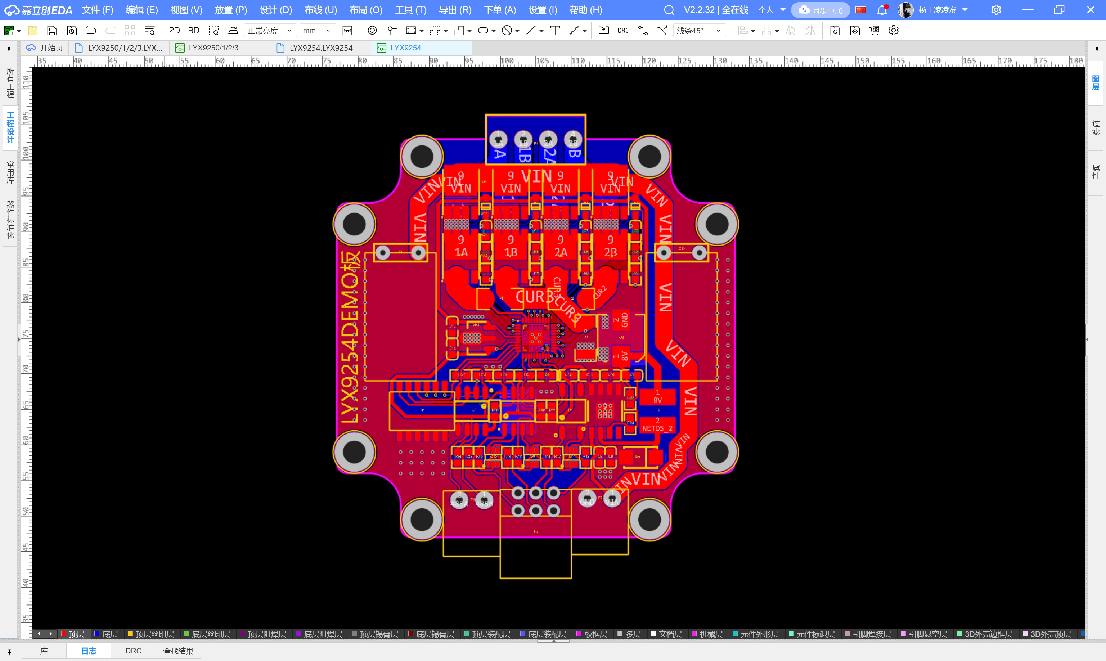Open the 常用库 left side panel
The width and height of the screenshot is (1106, 661).
tap(10, 172)
